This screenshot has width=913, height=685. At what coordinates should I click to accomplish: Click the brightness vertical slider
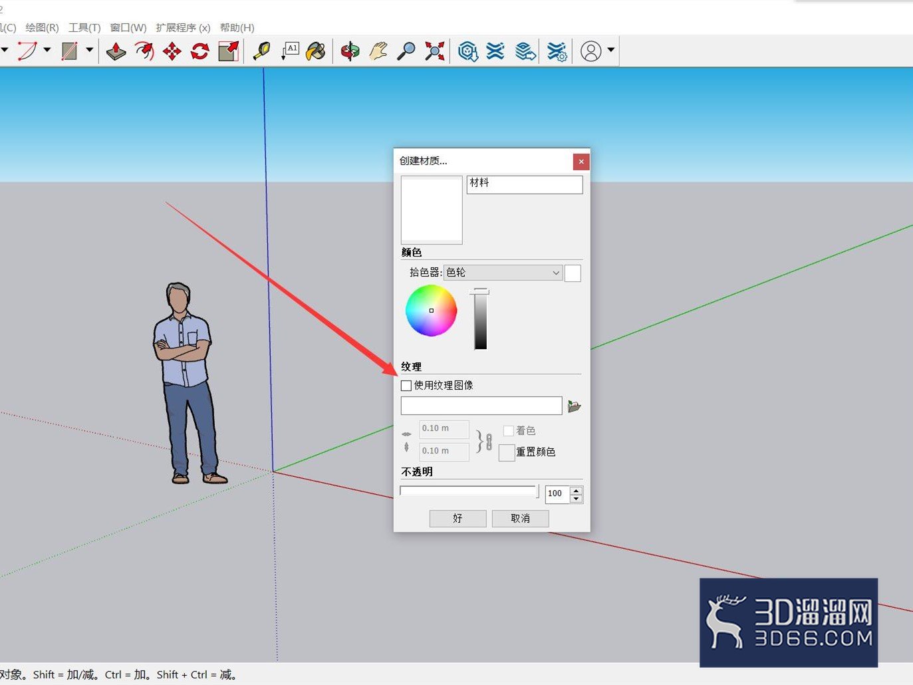coord(480,319)
